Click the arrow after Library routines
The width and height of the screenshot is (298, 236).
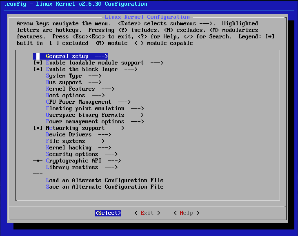(111, 167)
